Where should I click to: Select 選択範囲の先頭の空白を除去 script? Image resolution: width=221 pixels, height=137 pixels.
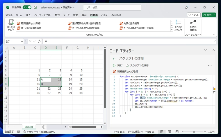tap(85, 23)
